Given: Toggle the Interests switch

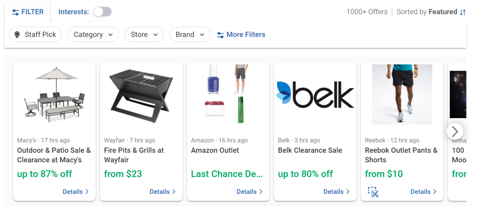Looking at the screenshot, I should click(x=102, y=12).
